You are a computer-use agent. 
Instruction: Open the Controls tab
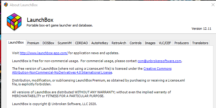pos(135,43)
